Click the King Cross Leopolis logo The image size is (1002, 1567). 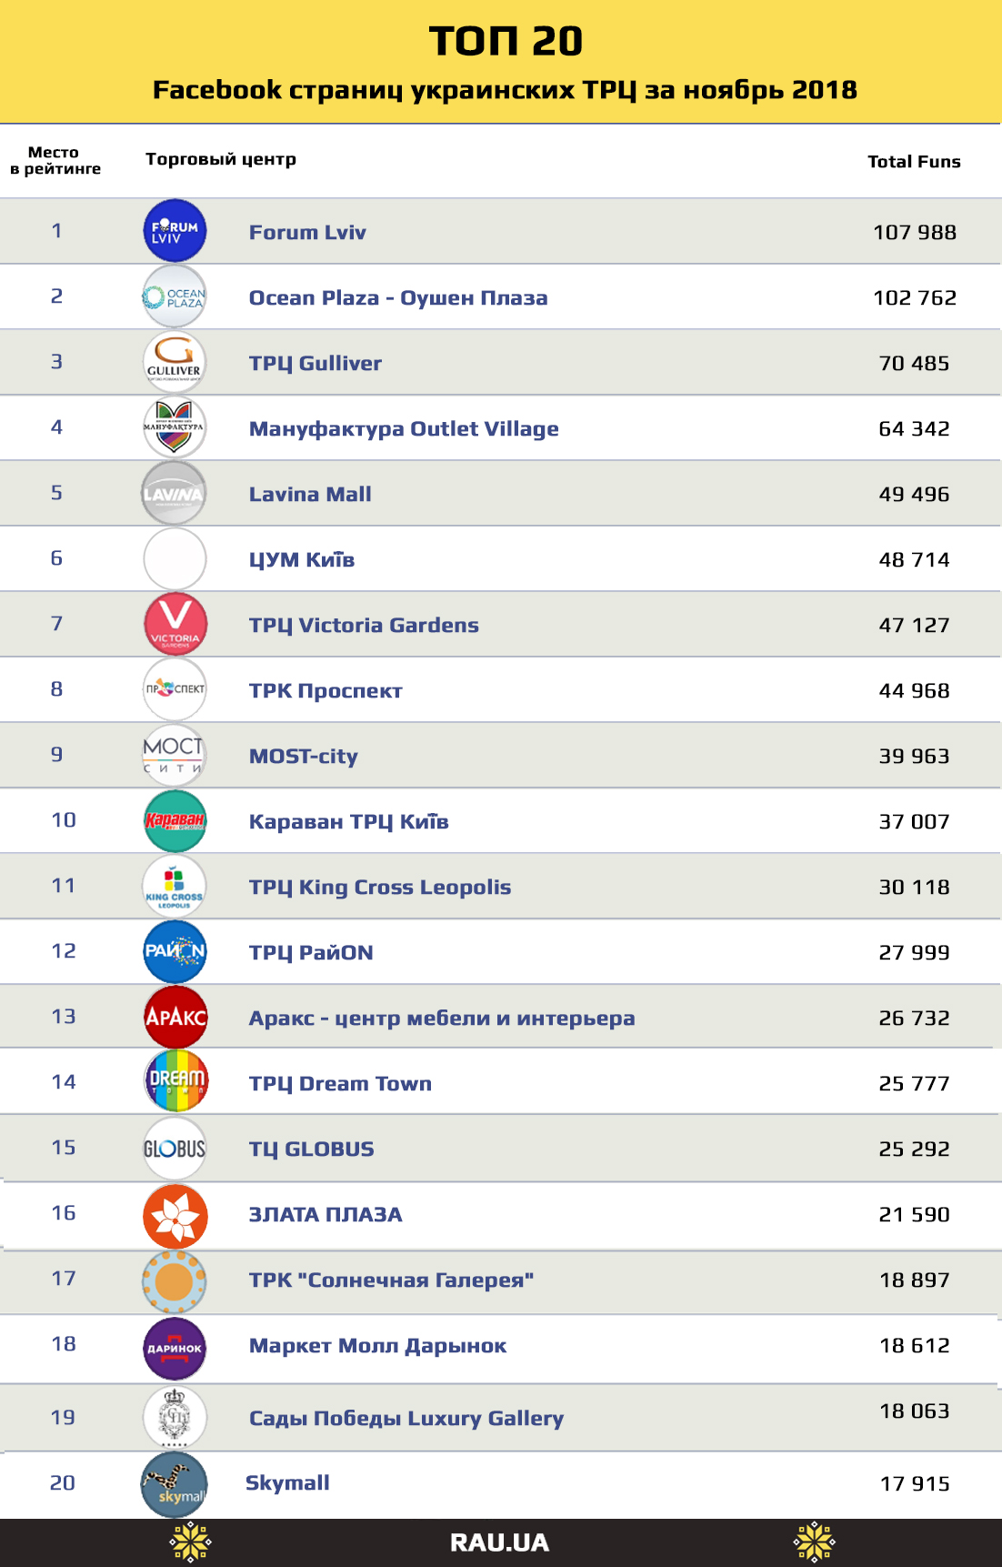pyautogui.click(x=175, y=886)
